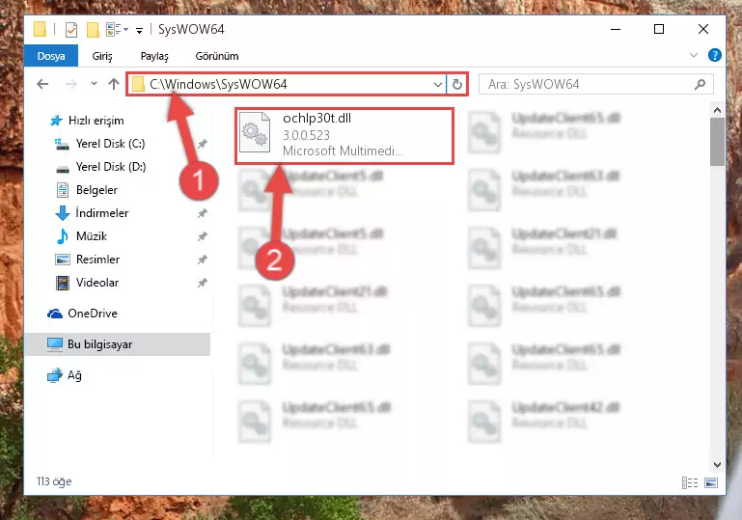Click pin icon next to Yerel Disk (C:)

point(202,144)
